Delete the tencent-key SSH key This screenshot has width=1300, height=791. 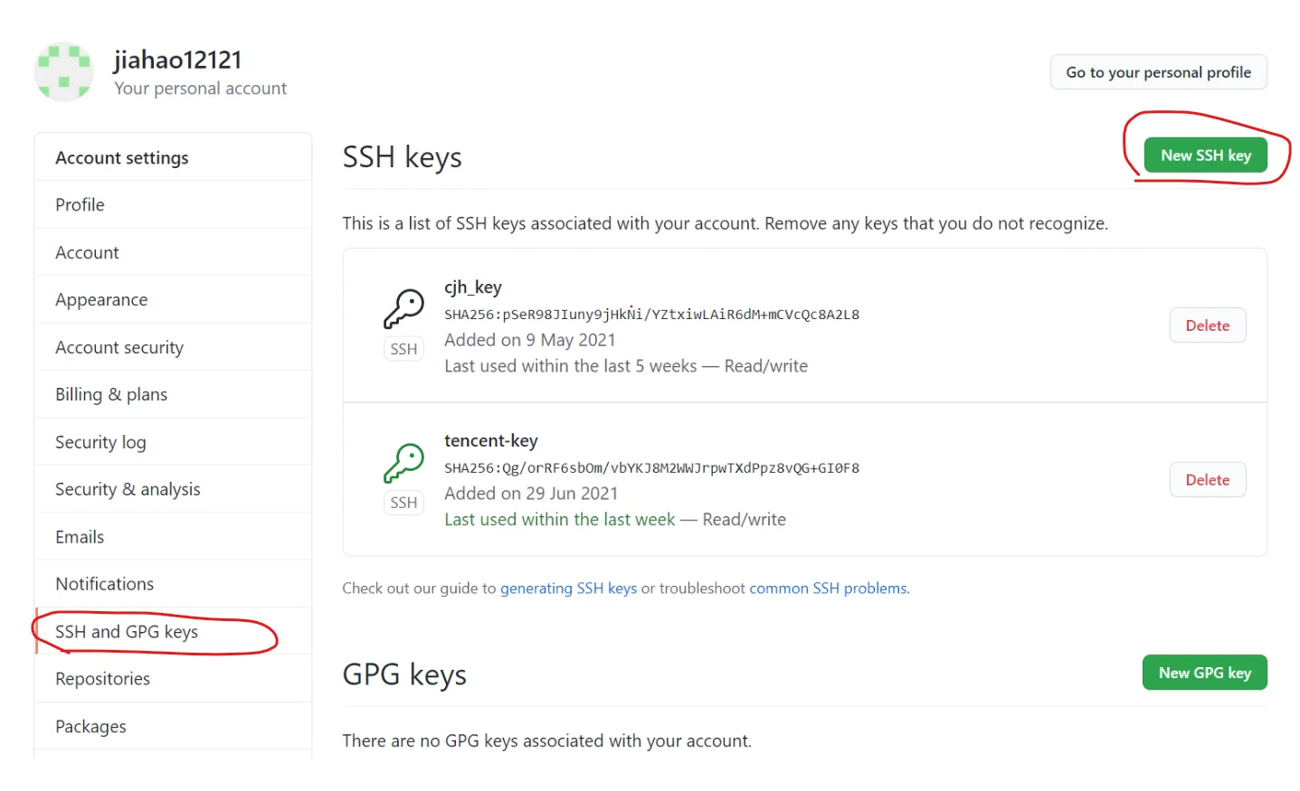[x=1207, y=480]
